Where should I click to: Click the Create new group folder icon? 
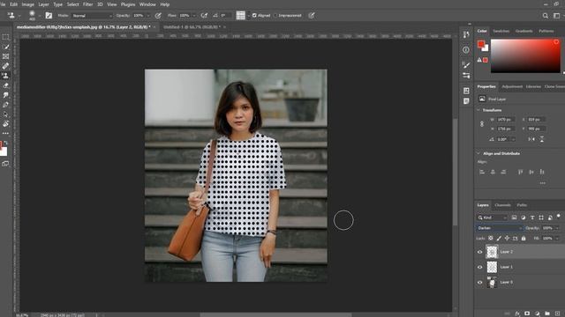click(x=547, y=313)
